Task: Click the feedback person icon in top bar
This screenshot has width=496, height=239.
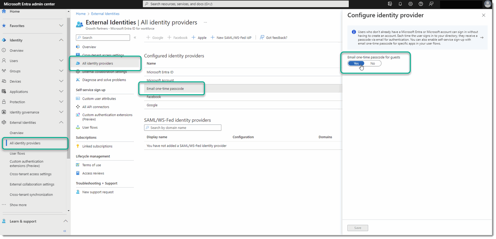Action: click(x=431, y=4)
